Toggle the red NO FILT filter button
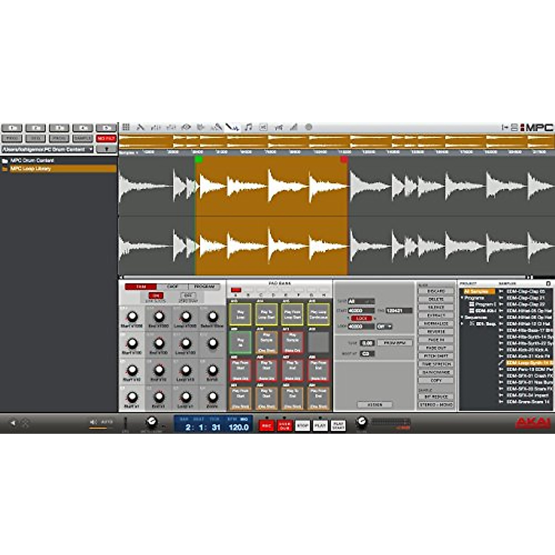Image resolution: width=555 pixels, height=555 pixels. pos(106,138)
